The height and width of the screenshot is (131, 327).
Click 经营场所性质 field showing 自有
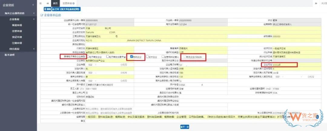203,89
